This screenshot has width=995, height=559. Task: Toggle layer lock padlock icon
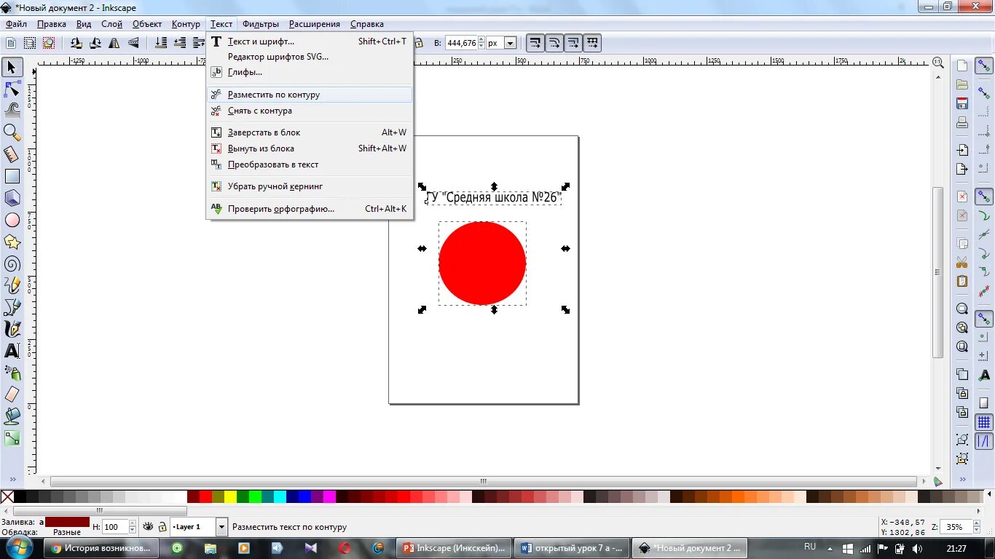point(162,526)
